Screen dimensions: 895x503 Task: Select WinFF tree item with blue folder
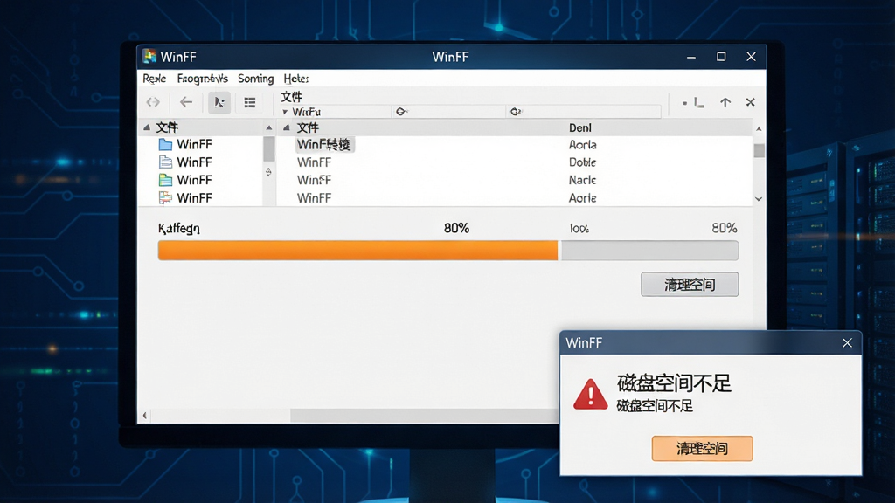tap(194, 144)
